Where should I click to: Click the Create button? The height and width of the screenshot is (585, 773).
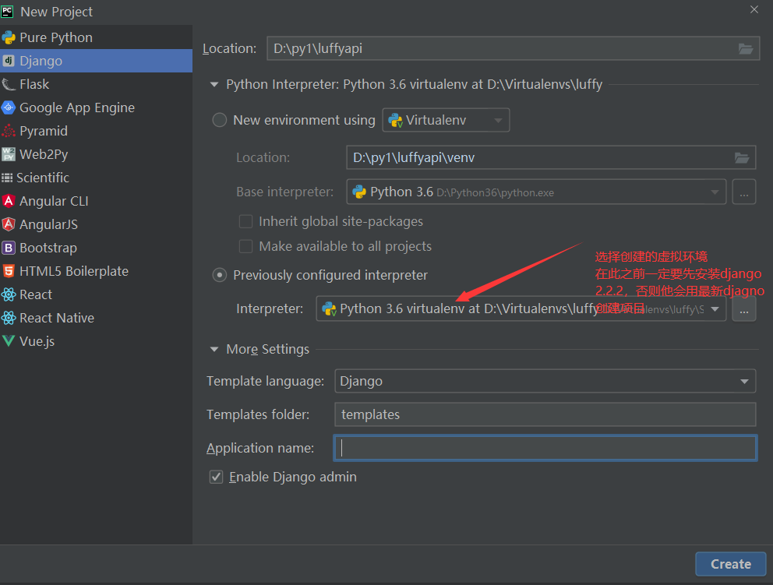click(730, 564)
